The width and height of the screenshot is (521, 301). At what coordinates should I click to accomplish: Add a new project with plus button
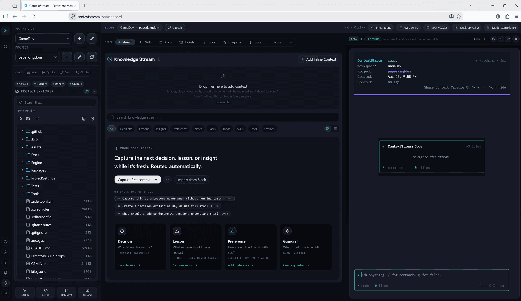click(67, 57)
